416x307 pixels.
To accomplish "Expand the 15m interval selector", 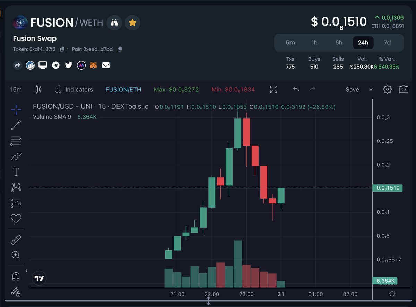I will 15,89.
